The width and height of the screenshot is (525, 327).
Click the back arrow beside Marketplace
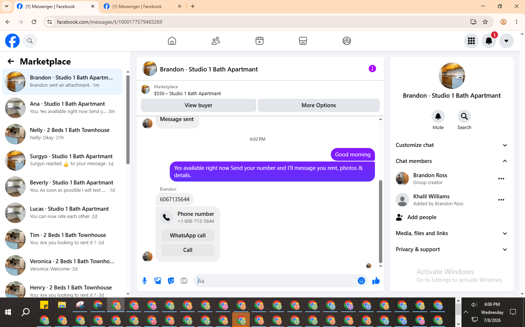tap(11, 62)
